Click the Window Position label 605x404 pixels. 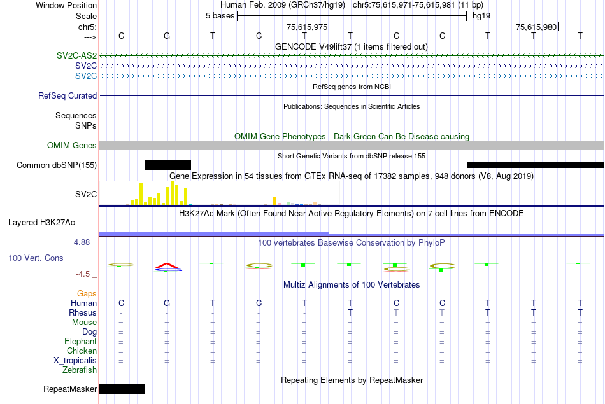coord(66,5)
